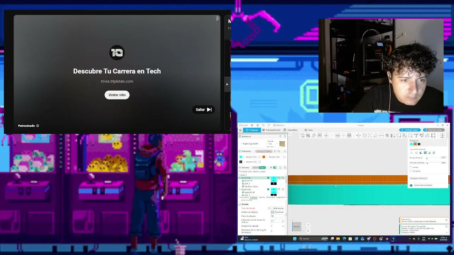This screenshot has width=454, height=255.
Task: Choose the bucket fill tool type
Action: pos(429,153)
